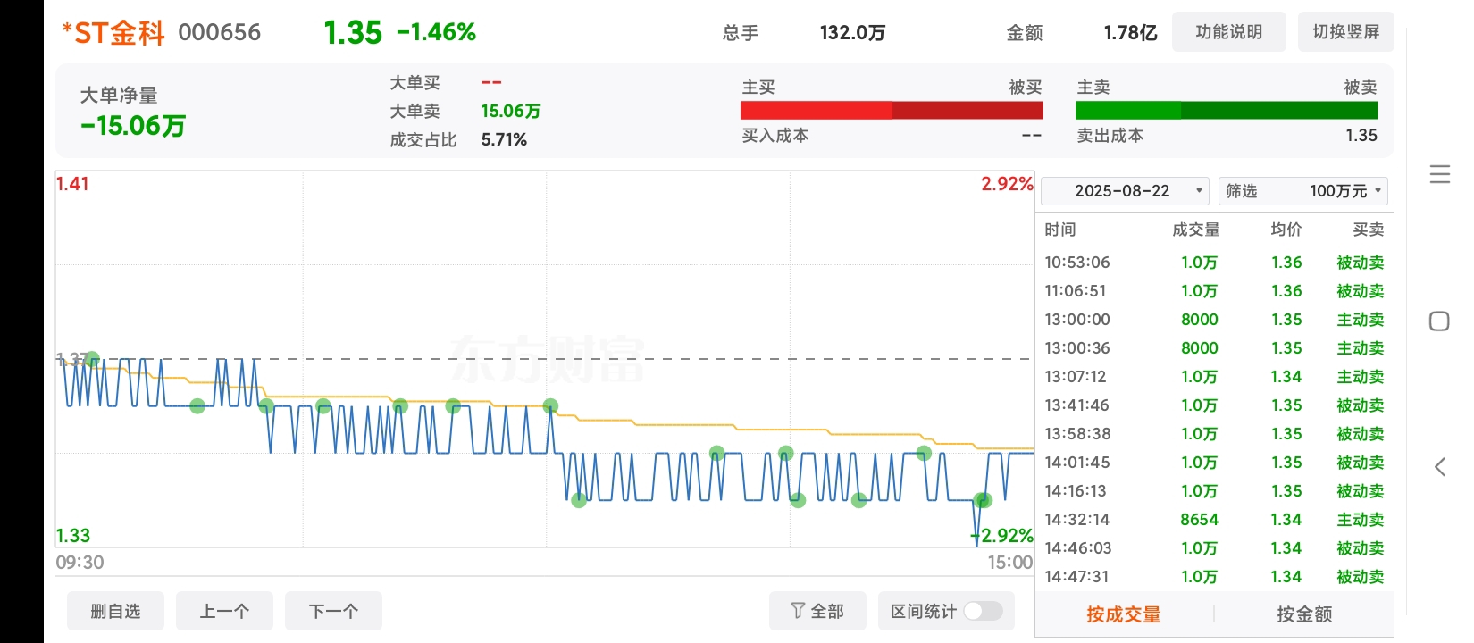1474x643 pixels.
Task: Tap the Android back arrow icon
Action: pos(1439,466)
